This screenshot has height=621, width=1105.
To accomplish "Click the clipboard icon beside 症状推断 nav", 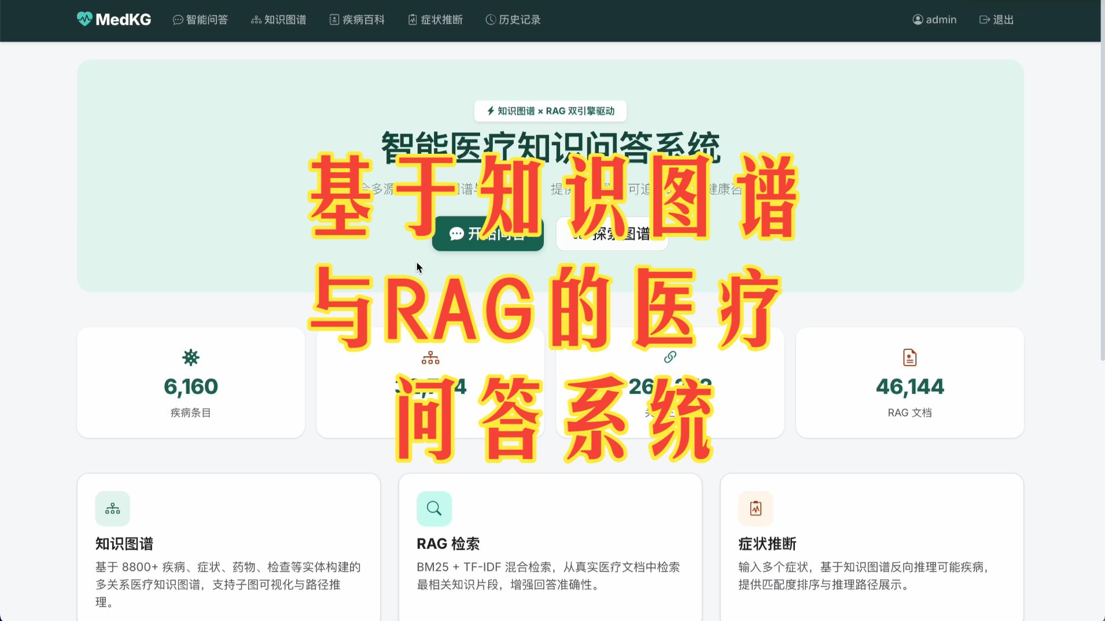I will pyautogui.click(x=412, y=20).
